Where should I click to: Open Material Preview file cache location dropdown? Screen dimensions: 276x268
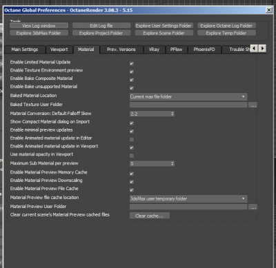pyautogui.click(x=188, y=198)
